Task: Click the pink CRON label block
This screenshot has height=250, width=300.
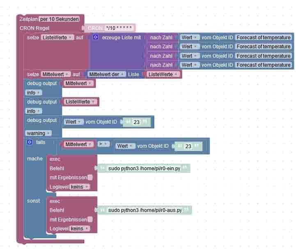Action: [95, 28]
